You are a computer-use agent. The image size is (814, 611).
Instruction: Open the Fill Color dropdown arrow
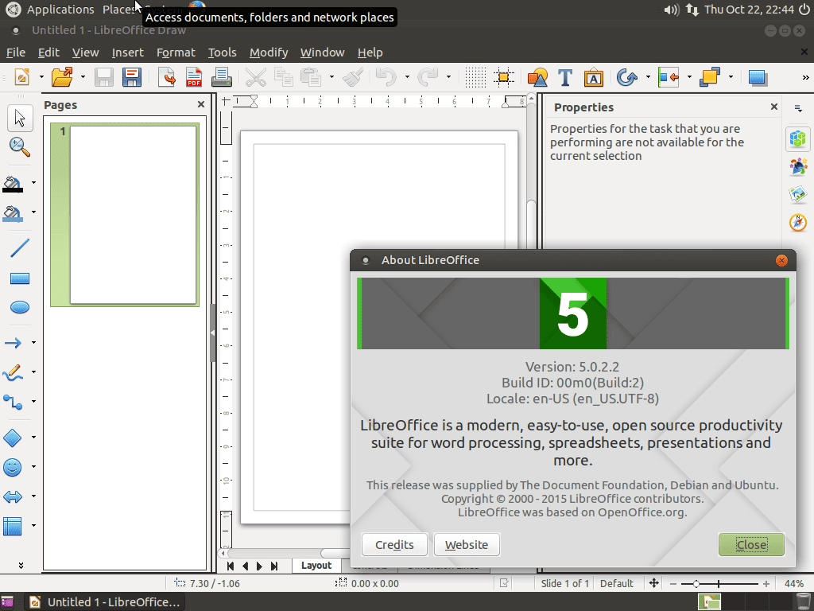click(x=33, y=212)
